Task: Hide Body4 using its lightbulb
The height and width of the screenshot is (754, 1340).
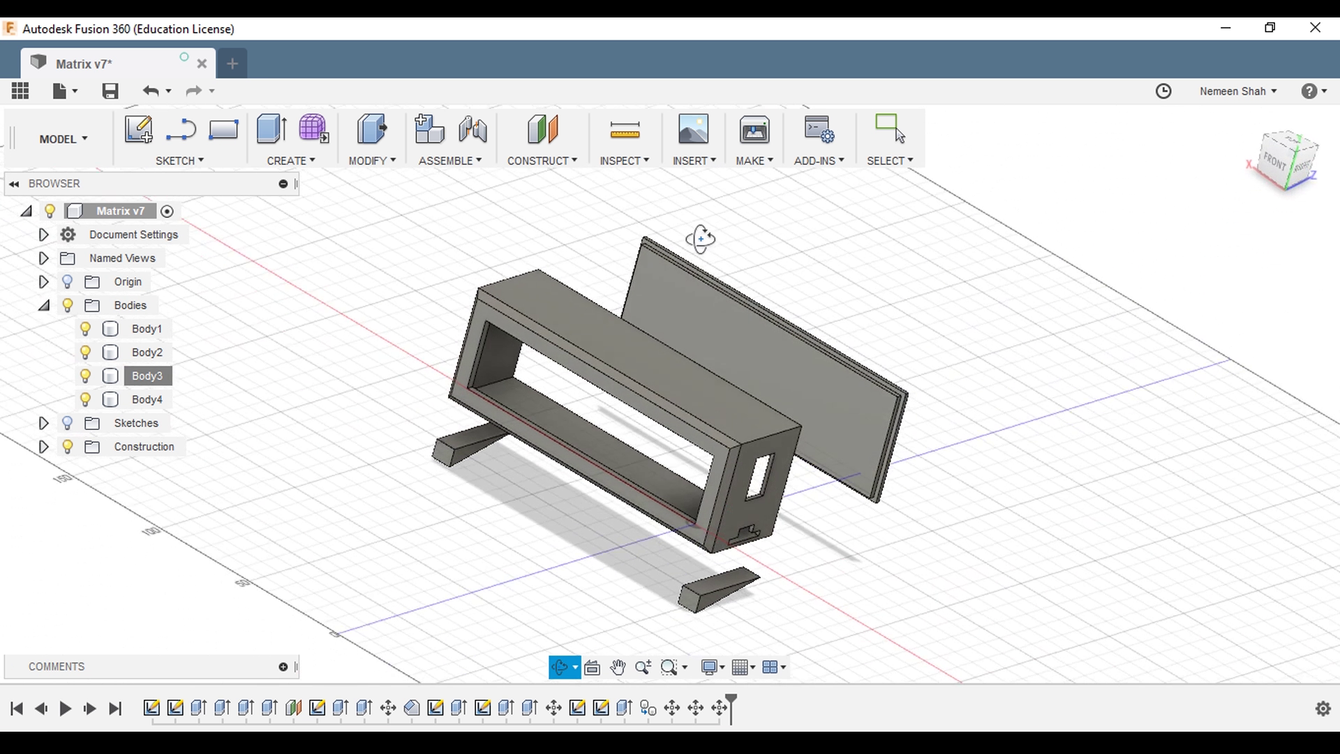Action: click(x=85, y=400)
